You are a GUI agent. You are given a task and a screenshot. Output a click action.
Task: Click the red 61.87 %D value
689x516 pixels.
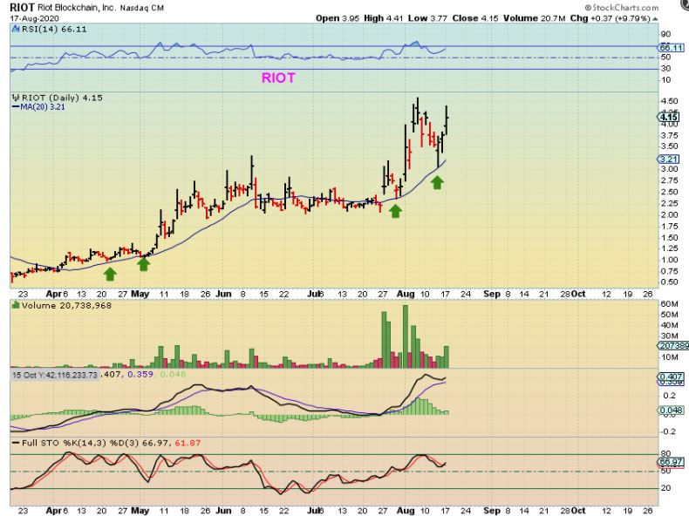click(x=188, y=443)
